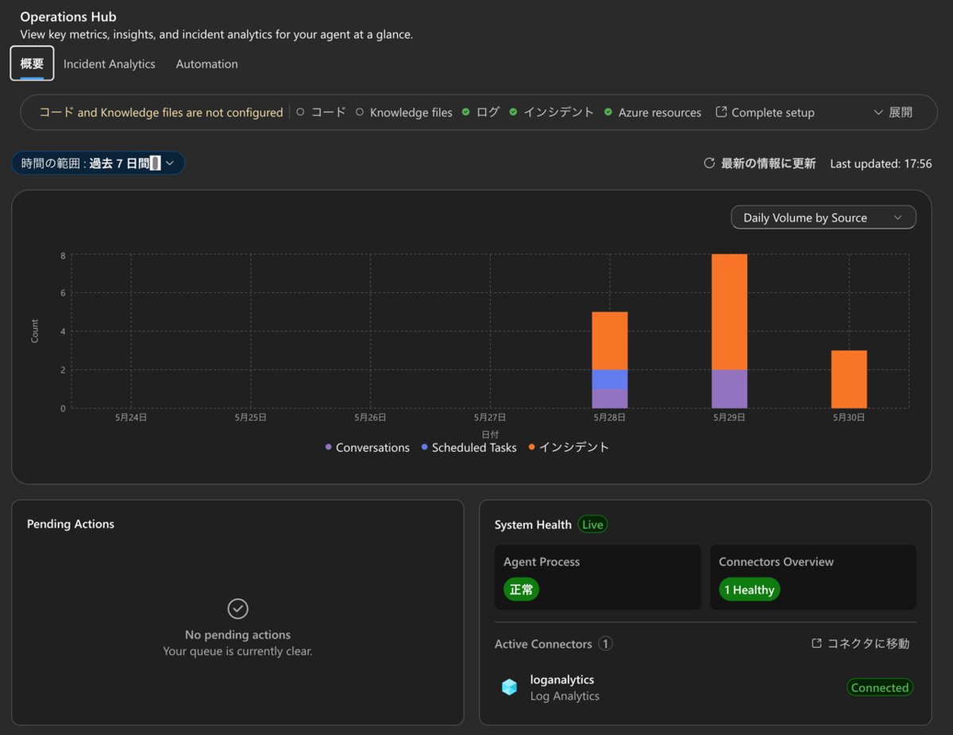This screenshot has width=953, height=735.
Task: Click the 1 Healthy connectors badge
Action: pos(749,590)
